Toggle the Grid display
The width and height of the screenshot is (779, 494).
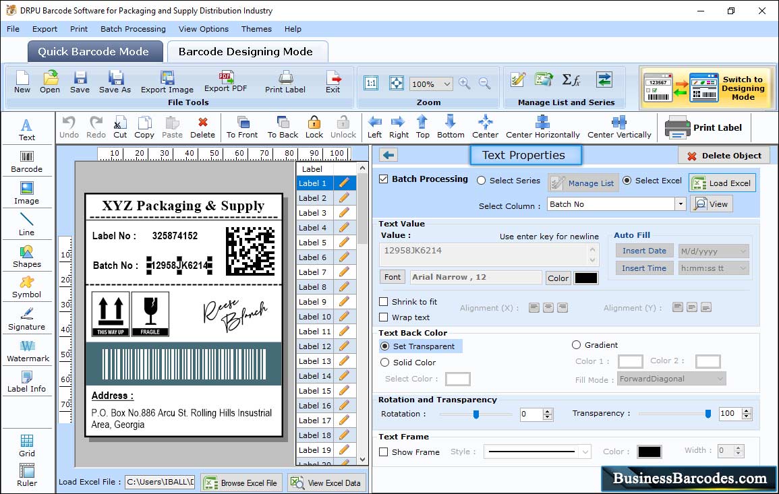coord(27,445)
